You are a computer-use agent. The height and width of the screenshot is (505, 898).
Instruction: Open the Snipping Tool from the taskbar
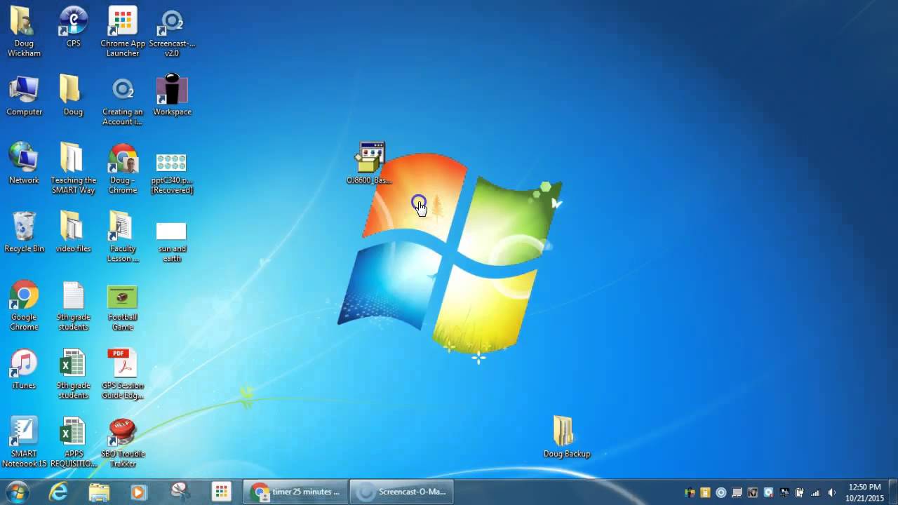click(x=180, y=492)
